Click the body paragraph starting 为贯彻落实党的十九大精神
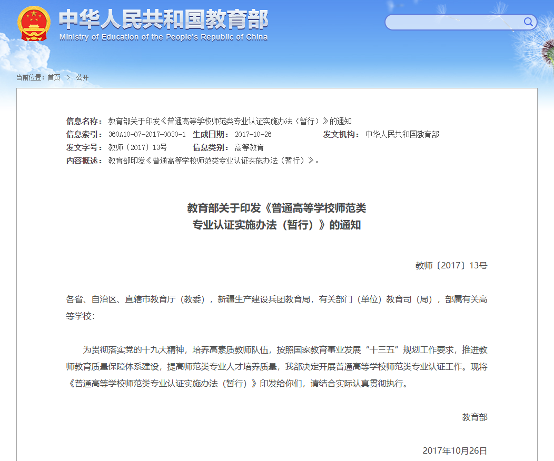The width and height of the screenshot is (554, 461). [276, 366]
